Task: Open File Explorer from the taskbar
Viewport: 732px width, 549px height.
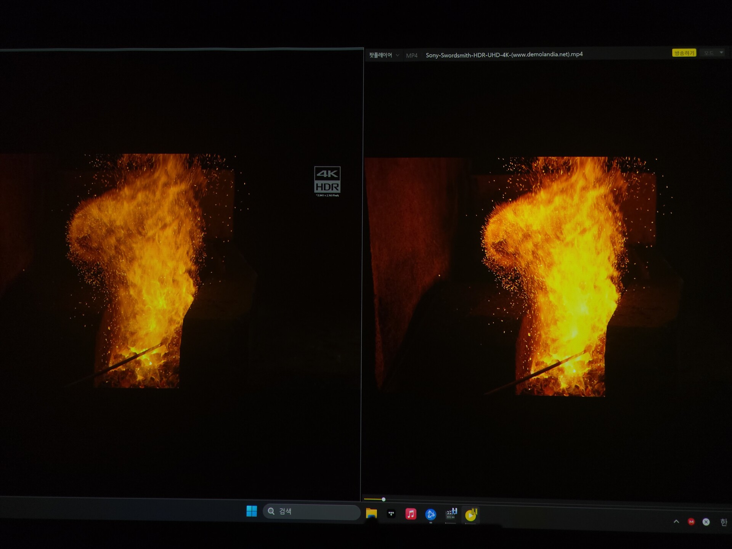Action: click(371, 514)
